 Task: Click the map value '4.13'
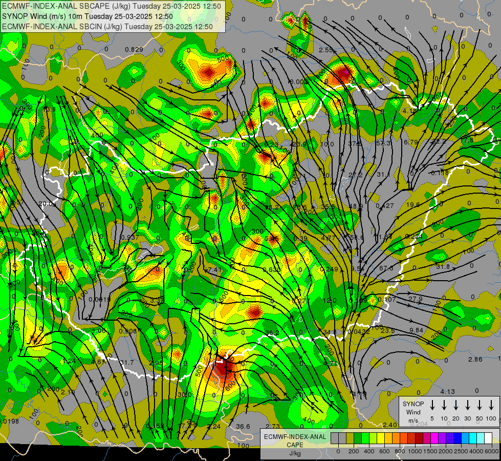click(447, 391)
